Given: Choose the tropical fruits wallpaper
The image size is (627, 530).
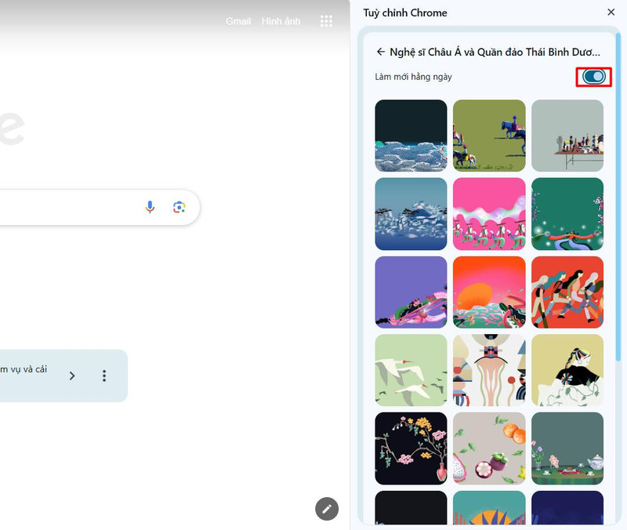Looking at the screenshot, I should click(x=489, y=448).
